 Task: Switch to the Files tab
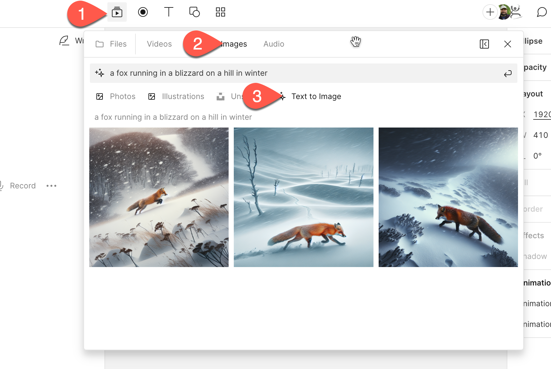pos(111,44)
